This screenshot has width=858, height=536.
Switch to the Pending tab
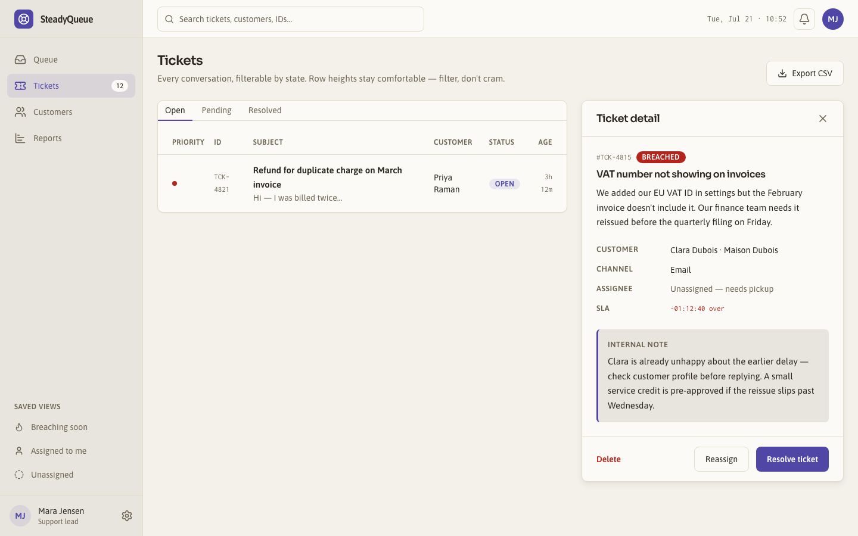coord(216,110)
